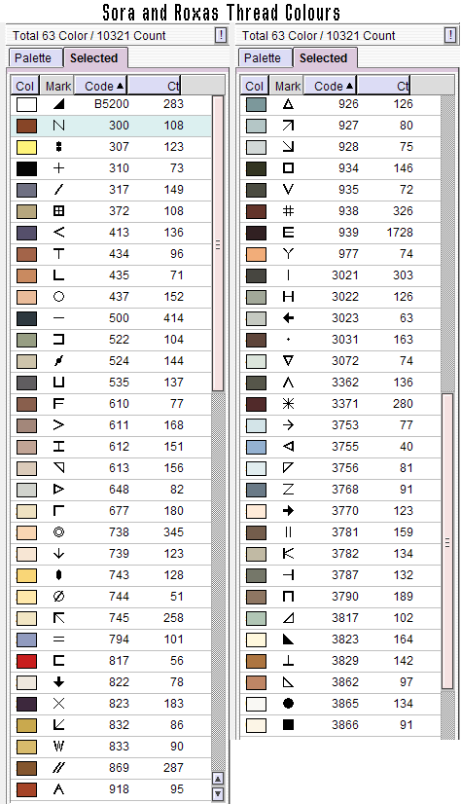Image resolution: width=461 pixels, height=804 pixels.
Task: Select the red swatch for code 817
Action: pyautogui.click(x=26, y=661)
